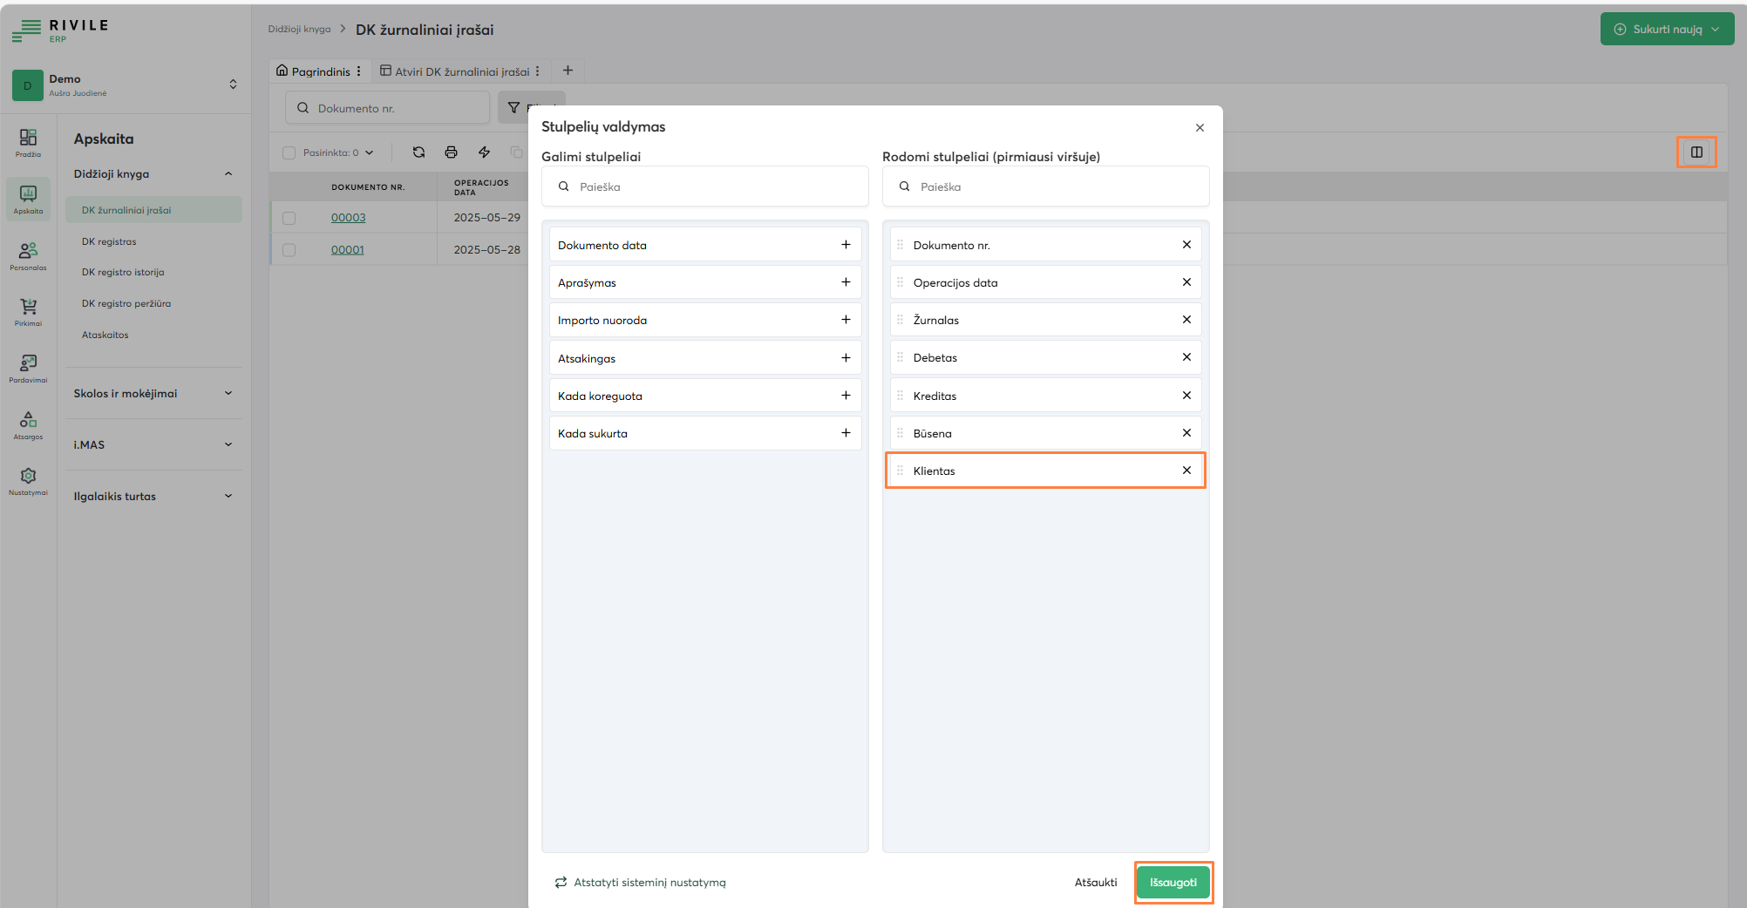Tick the checkbox next to document 00003
This screenshot has width=1747, height=908.
[x=289, y=217]
